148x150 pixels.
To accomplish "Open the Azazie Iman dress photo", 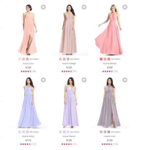I will click(x=110, y=103).
